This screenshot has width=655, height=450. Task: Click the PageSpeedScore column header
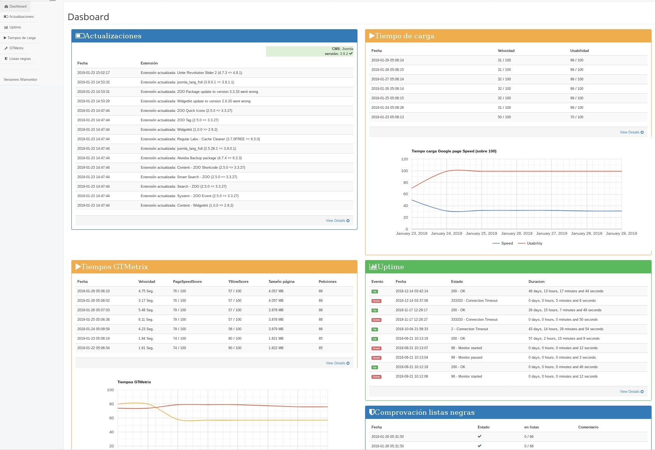(x=187, y=282)
